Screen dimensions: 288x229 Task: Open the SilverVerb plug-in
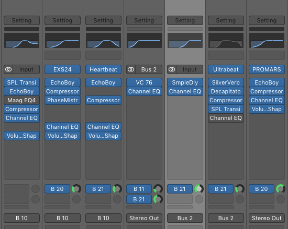click(x=226, y=82)
